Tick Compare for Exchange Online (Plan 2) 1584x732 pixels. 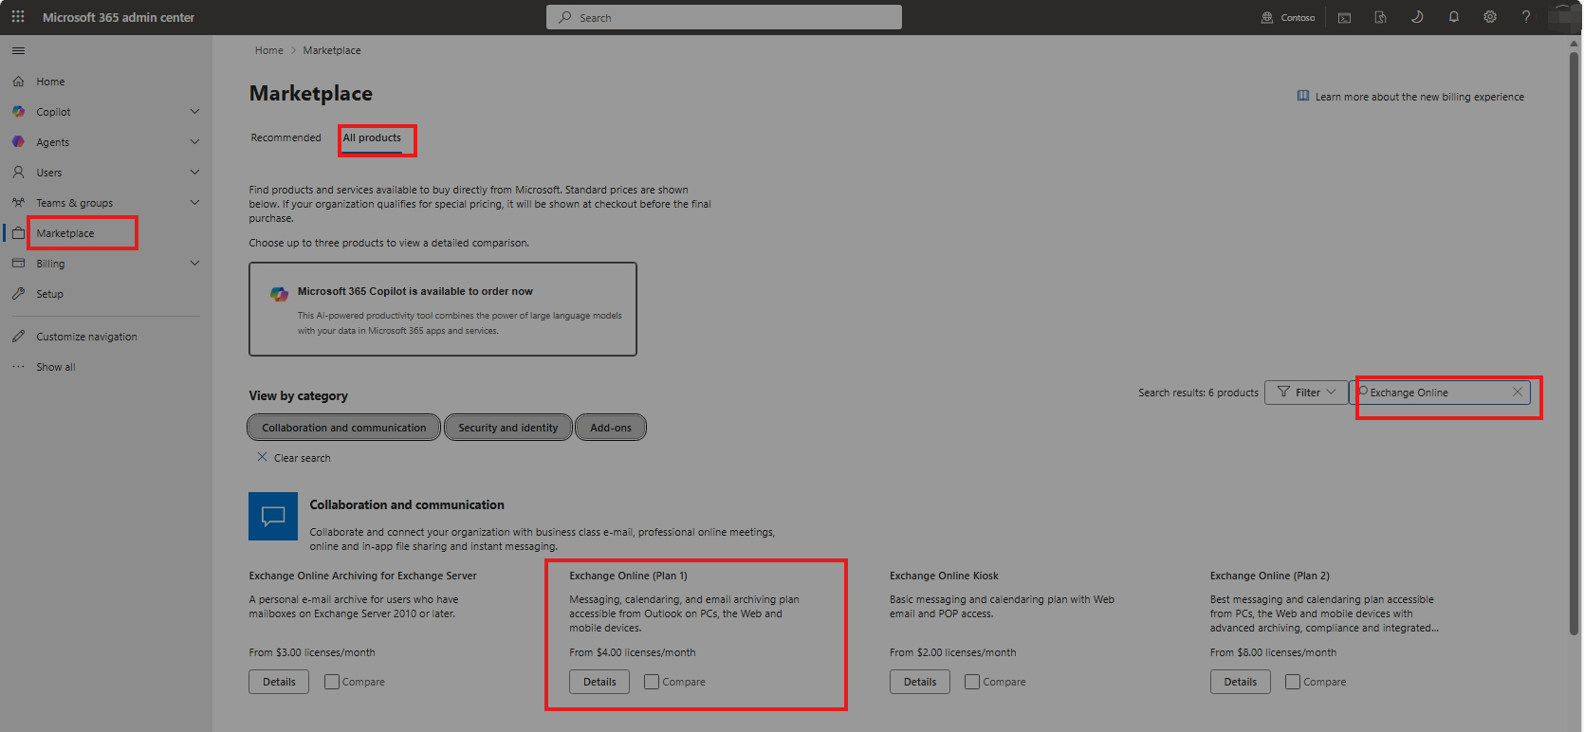1293,682
